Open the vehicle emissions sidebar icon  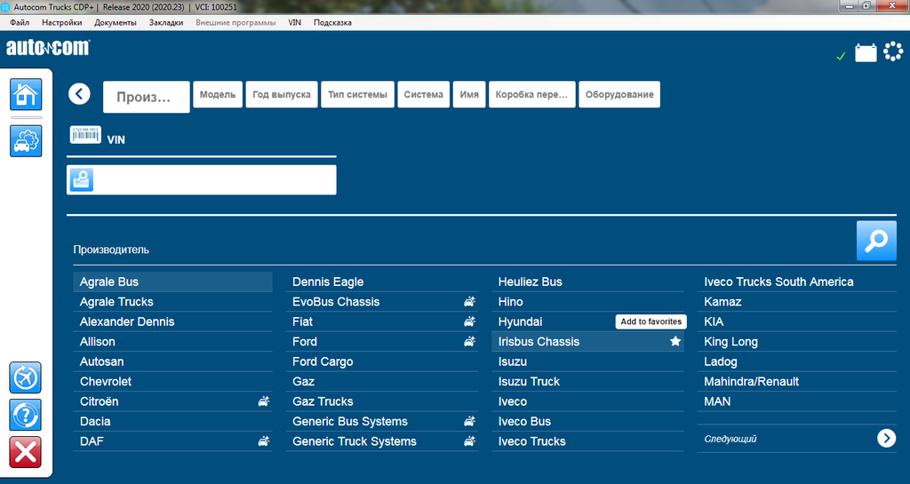coord(26,141)
